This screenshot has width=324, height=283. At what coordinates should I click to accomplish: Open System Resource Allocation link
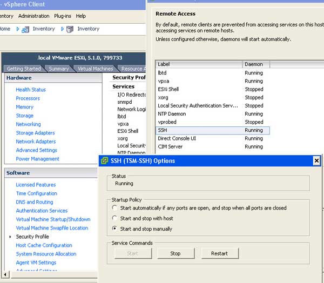click(46, 254)
